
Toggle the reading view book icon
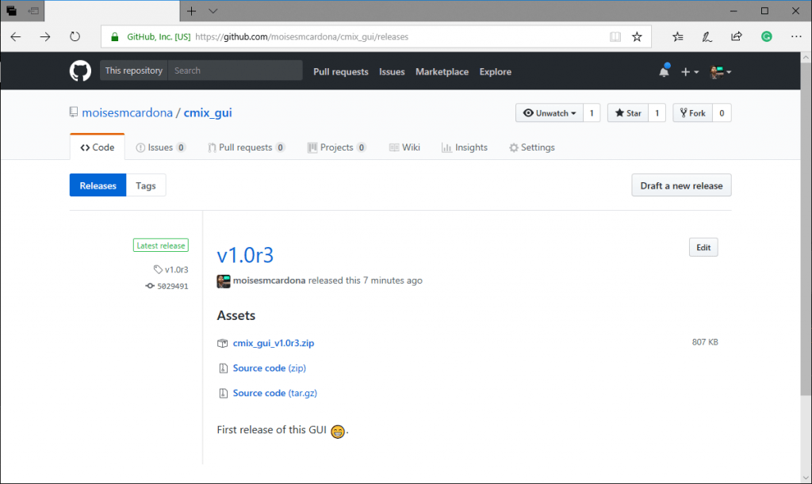point(615,36)
